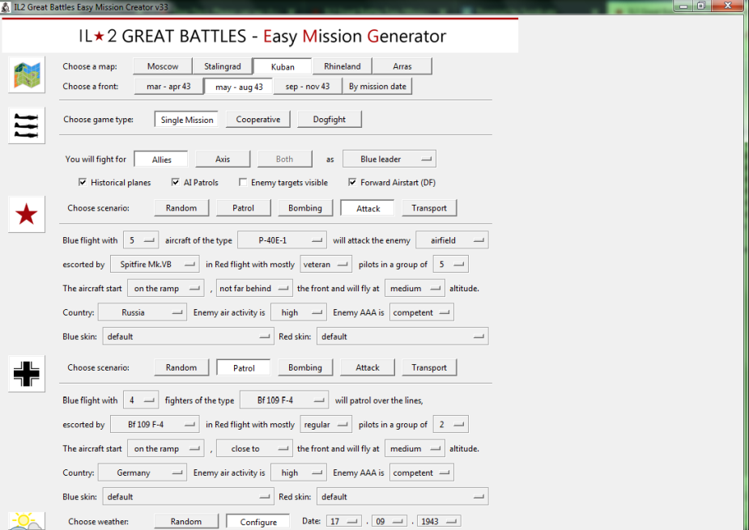749x530 pixels.
Task: Open the not far behind distance dropdown
Action: (254, 288)
